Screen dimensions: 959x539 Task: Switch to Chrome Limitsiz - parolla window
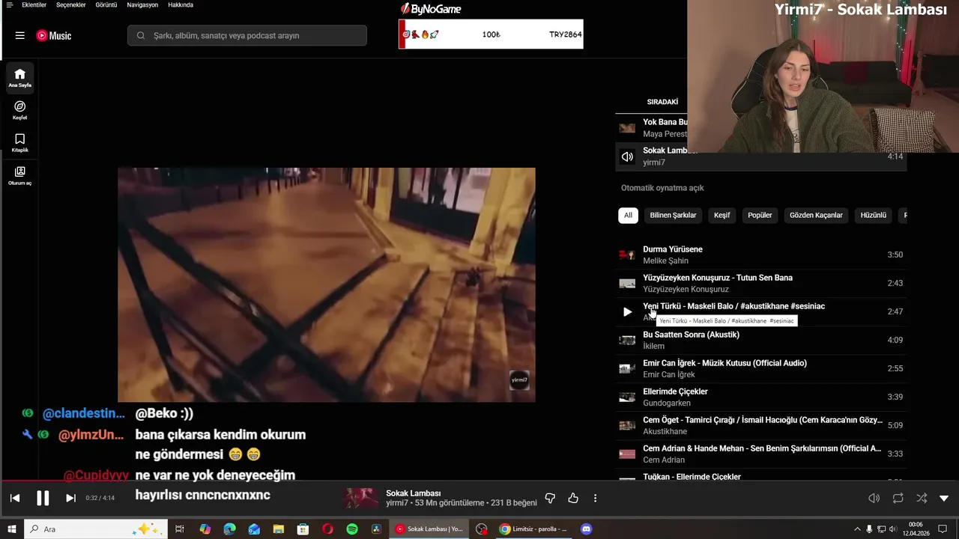coord(533,529)
